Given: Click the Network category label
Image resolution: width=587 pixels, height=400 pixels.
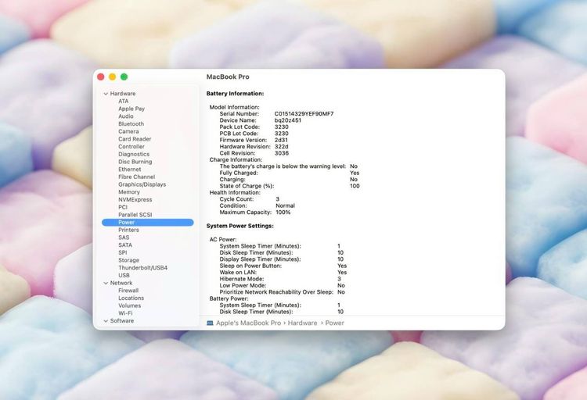Looking at the screenshot, I should click(x=121, y=283).
